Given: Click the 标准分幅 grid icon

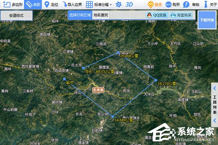Looking at the screenshot, I should pyautogui.click(x=89, y=4).
